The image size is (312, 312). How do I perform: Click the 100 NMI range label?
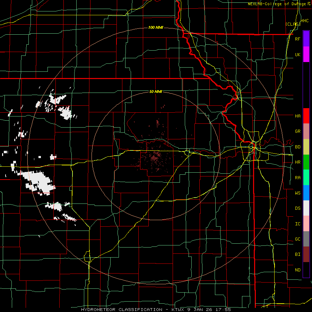coord(156,27)
